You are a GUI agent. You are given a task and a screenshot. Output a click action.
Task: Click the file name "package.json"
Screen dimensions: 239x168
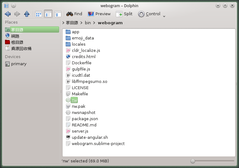pyautogui.click(x=85, y=119)
